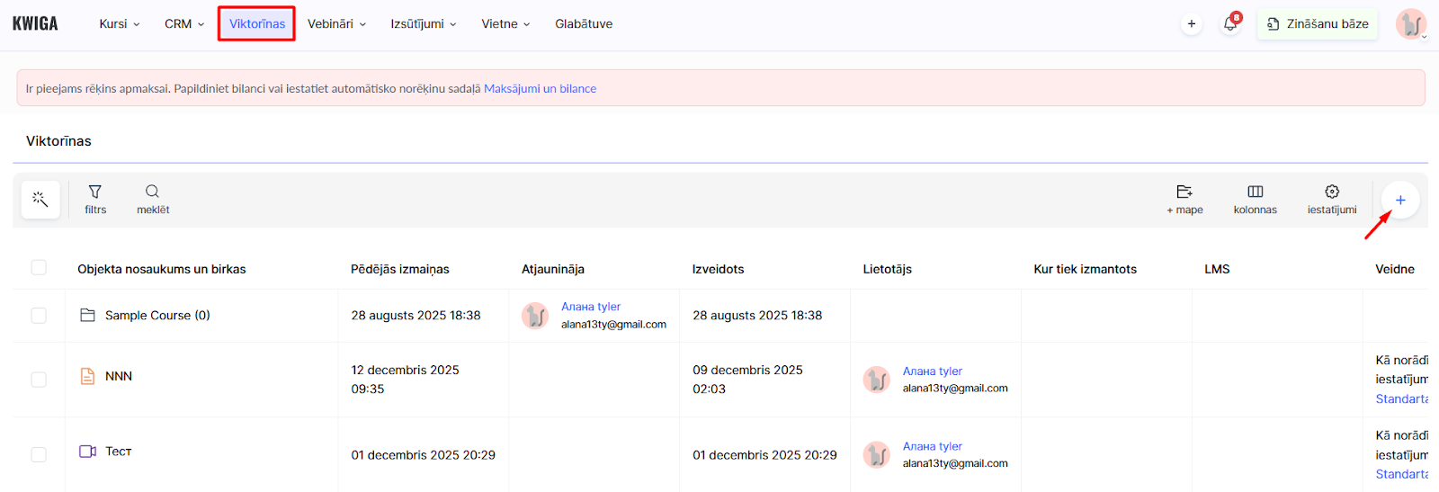Image resolution: width=1439 pixels, height=492 pixels.
Task: Expand the Izsūtījumi dropdown
Action: point(424,24)
